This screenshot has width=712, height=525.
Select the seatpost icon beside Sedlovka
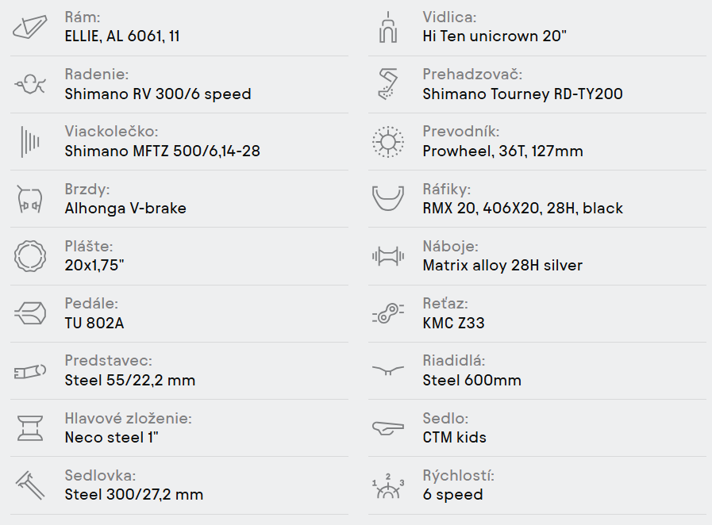(30, 485)
